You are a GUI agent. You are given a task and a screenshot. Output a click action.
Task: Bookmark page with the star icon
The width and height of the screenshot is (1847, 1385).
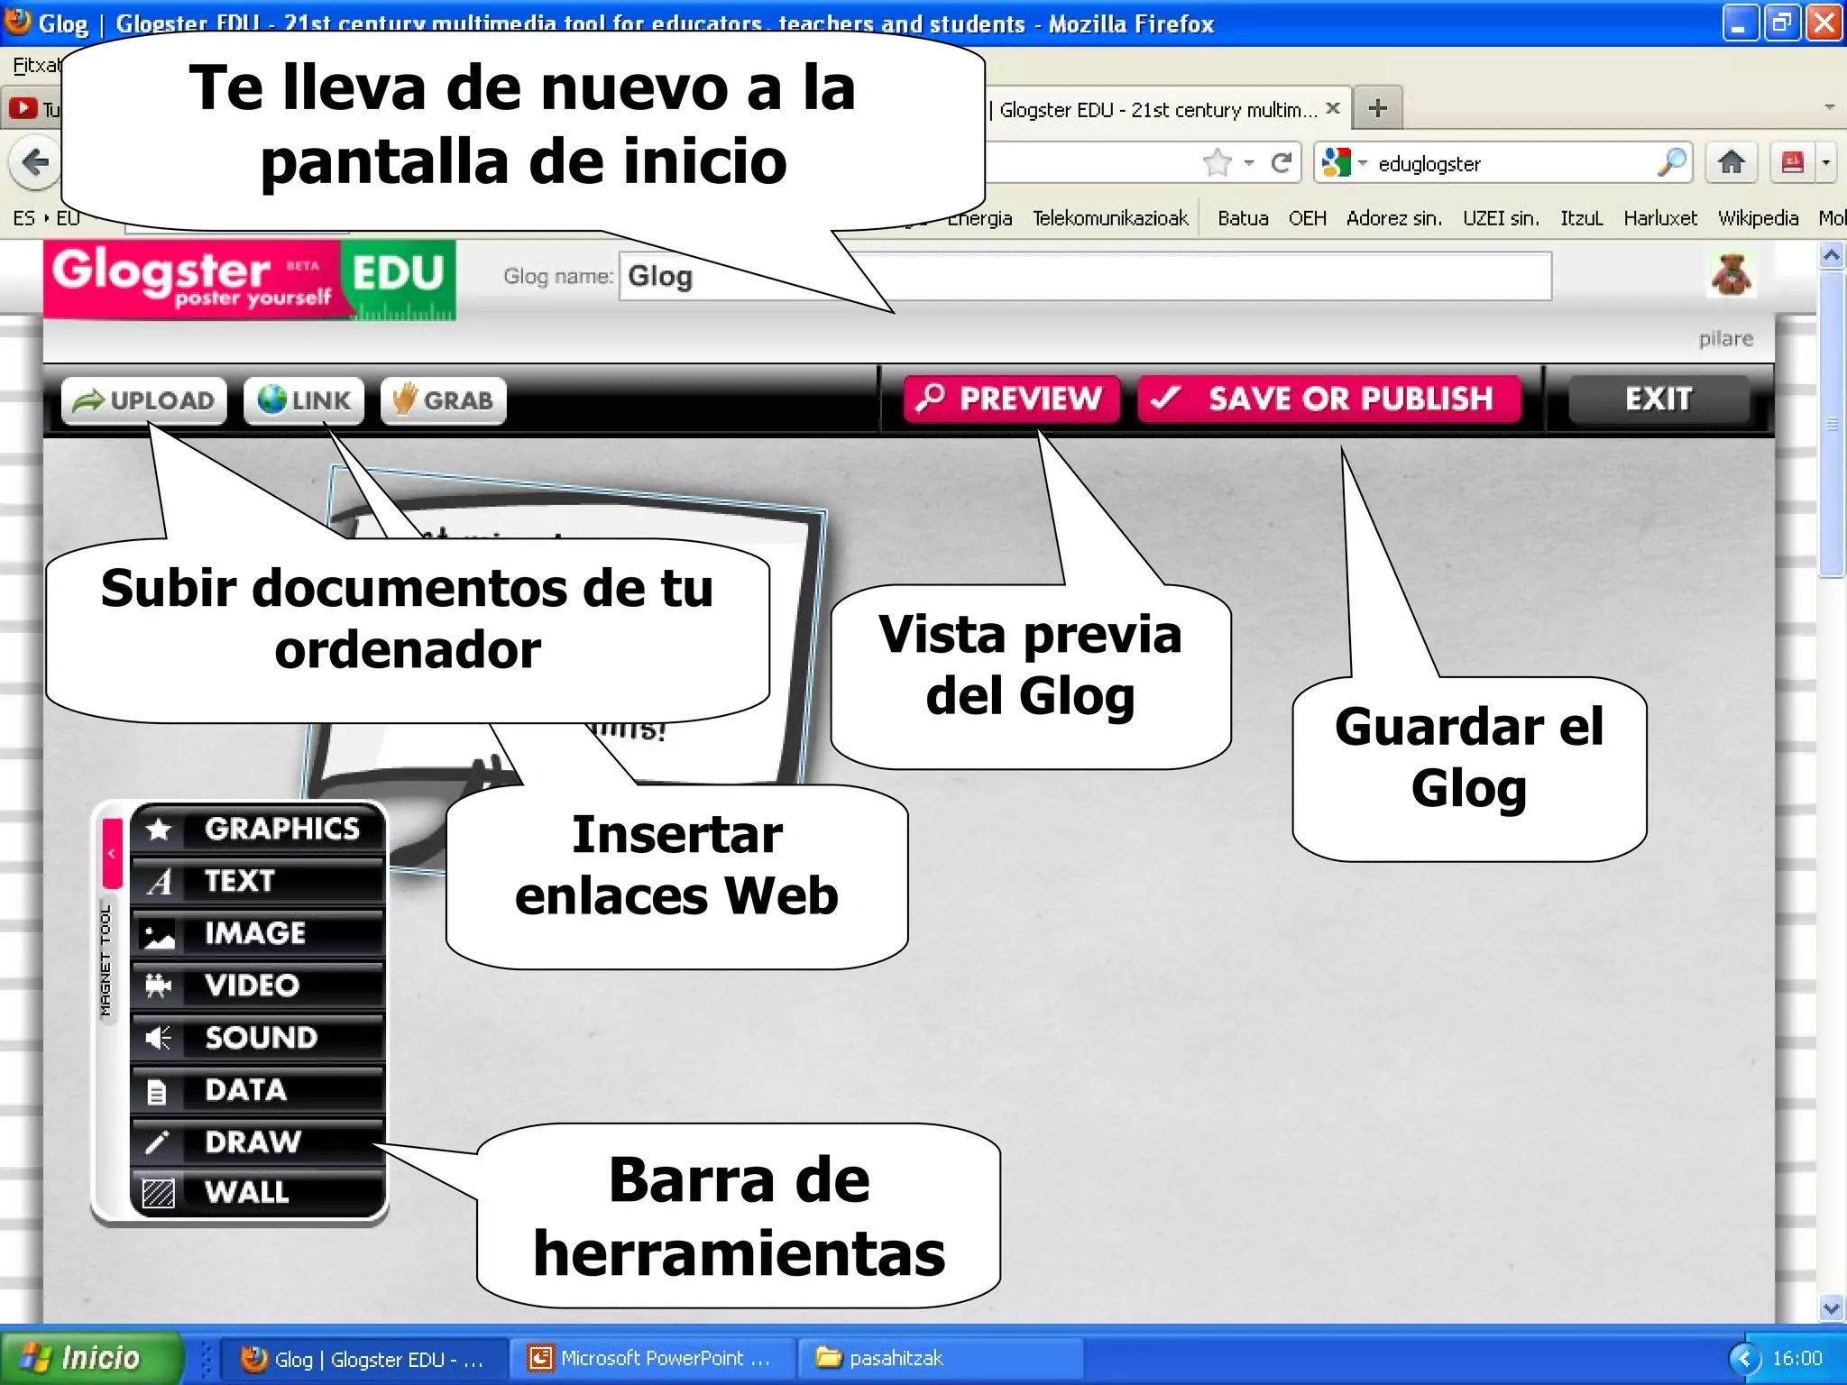1217,163
